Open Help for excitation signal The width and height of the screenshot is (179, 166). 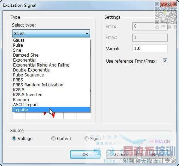[x=156, y=155]
